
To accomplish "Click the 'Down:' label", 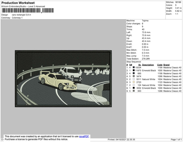I will pos(129,41).
